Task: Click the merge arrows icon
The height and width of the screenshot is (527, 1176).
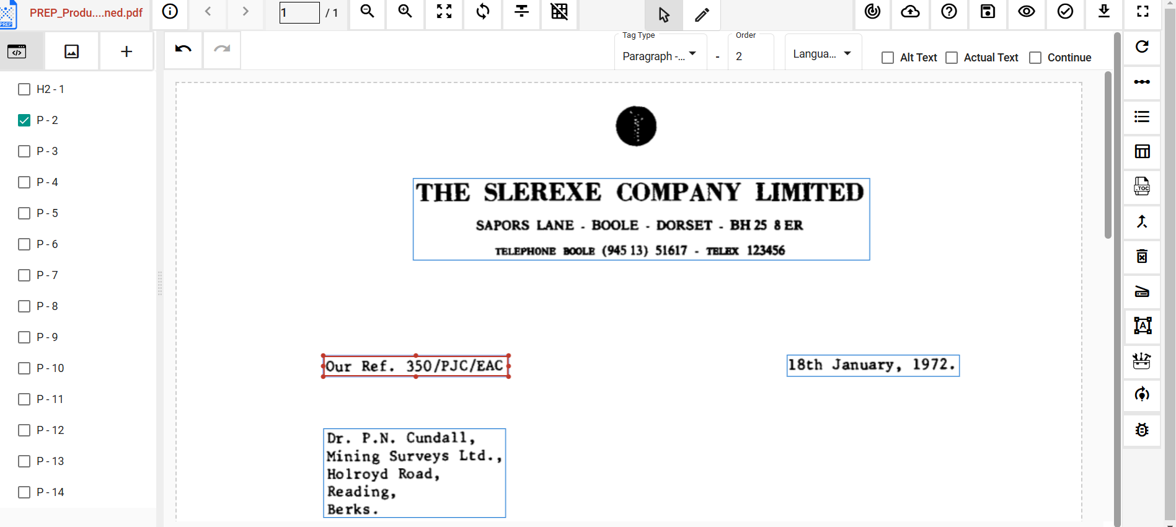Action: (x=1142, y=221)
